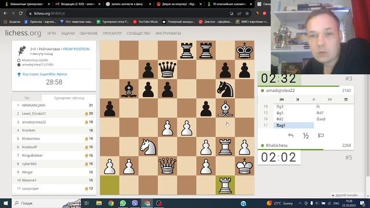Offer a draw with the ½ button
The height and width of the screenshot is (208, 370).
coord(306,136)
